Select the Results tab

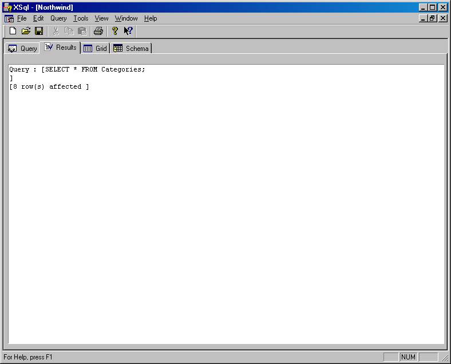[x=61, y=47]
